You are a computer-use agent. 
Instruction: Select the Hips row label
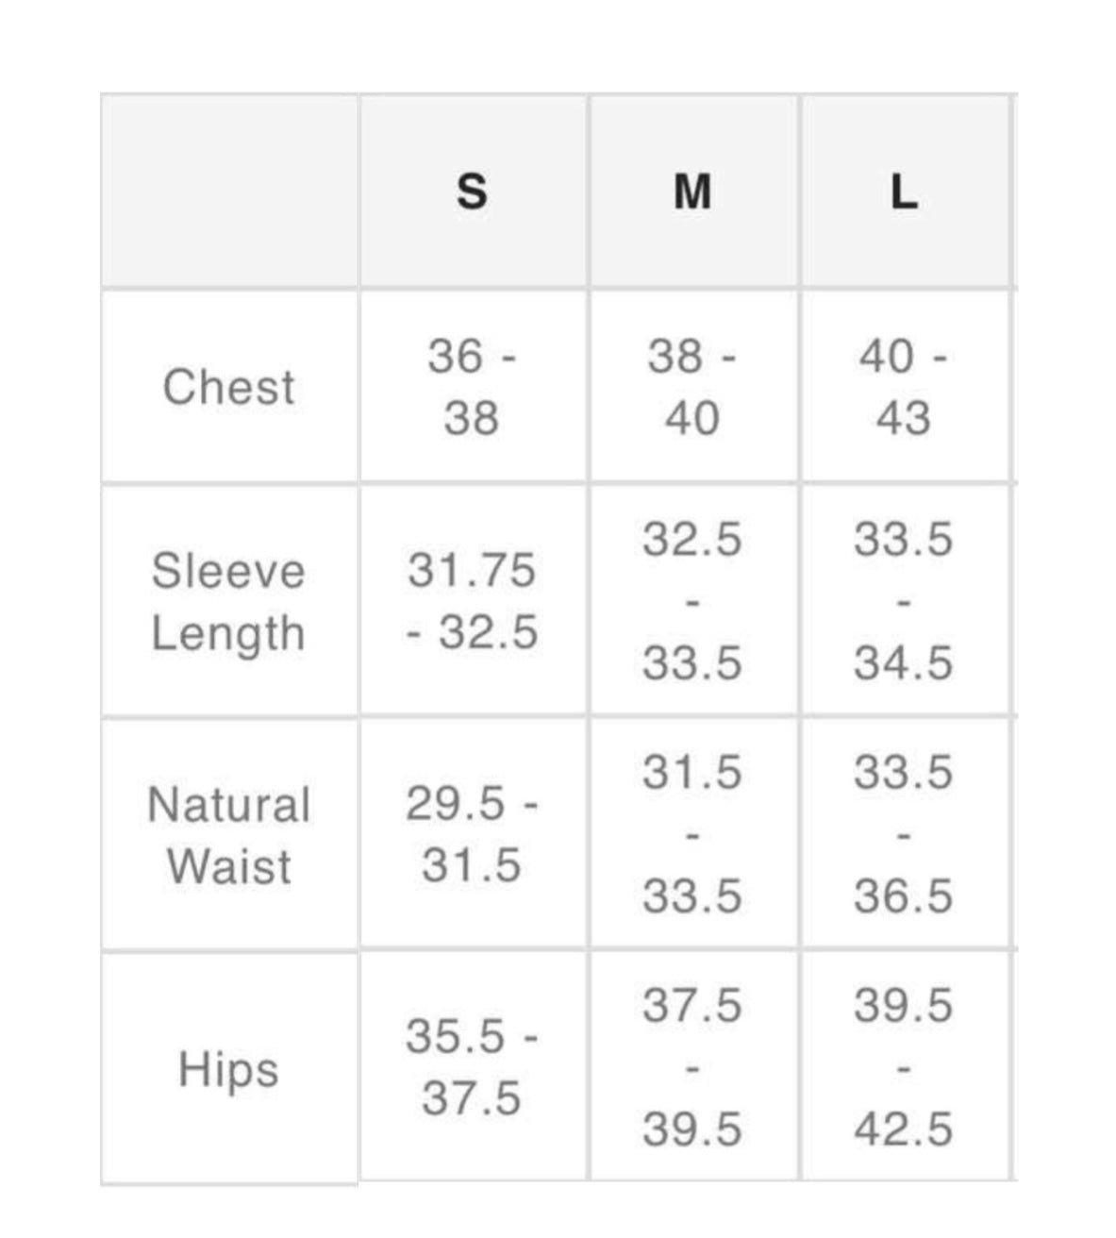[x=229, y=1069]
